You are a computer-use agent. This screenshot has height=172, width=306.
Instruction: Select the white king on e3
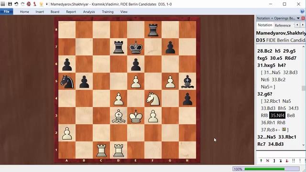click(x=136, y=116)
